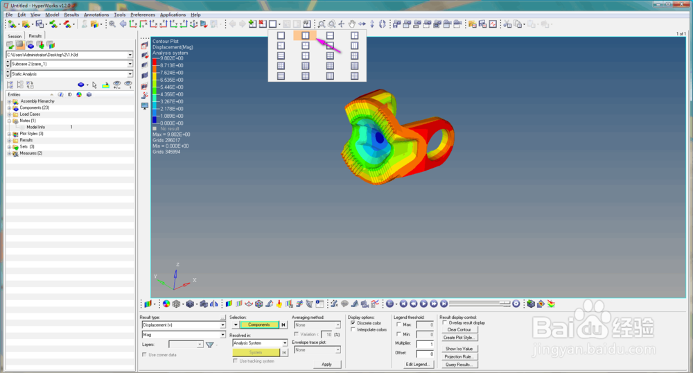Click the Offset input field
This screenshot has width=693, height=373.
click(x=425, y=354)
